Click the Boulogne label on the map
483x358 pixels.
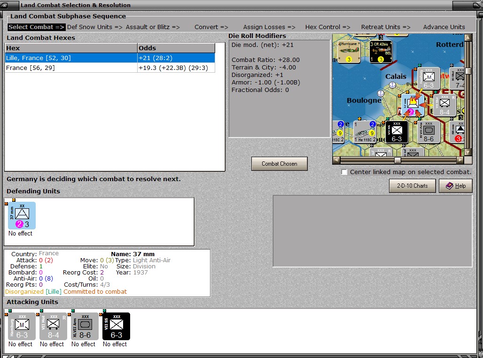364,100
